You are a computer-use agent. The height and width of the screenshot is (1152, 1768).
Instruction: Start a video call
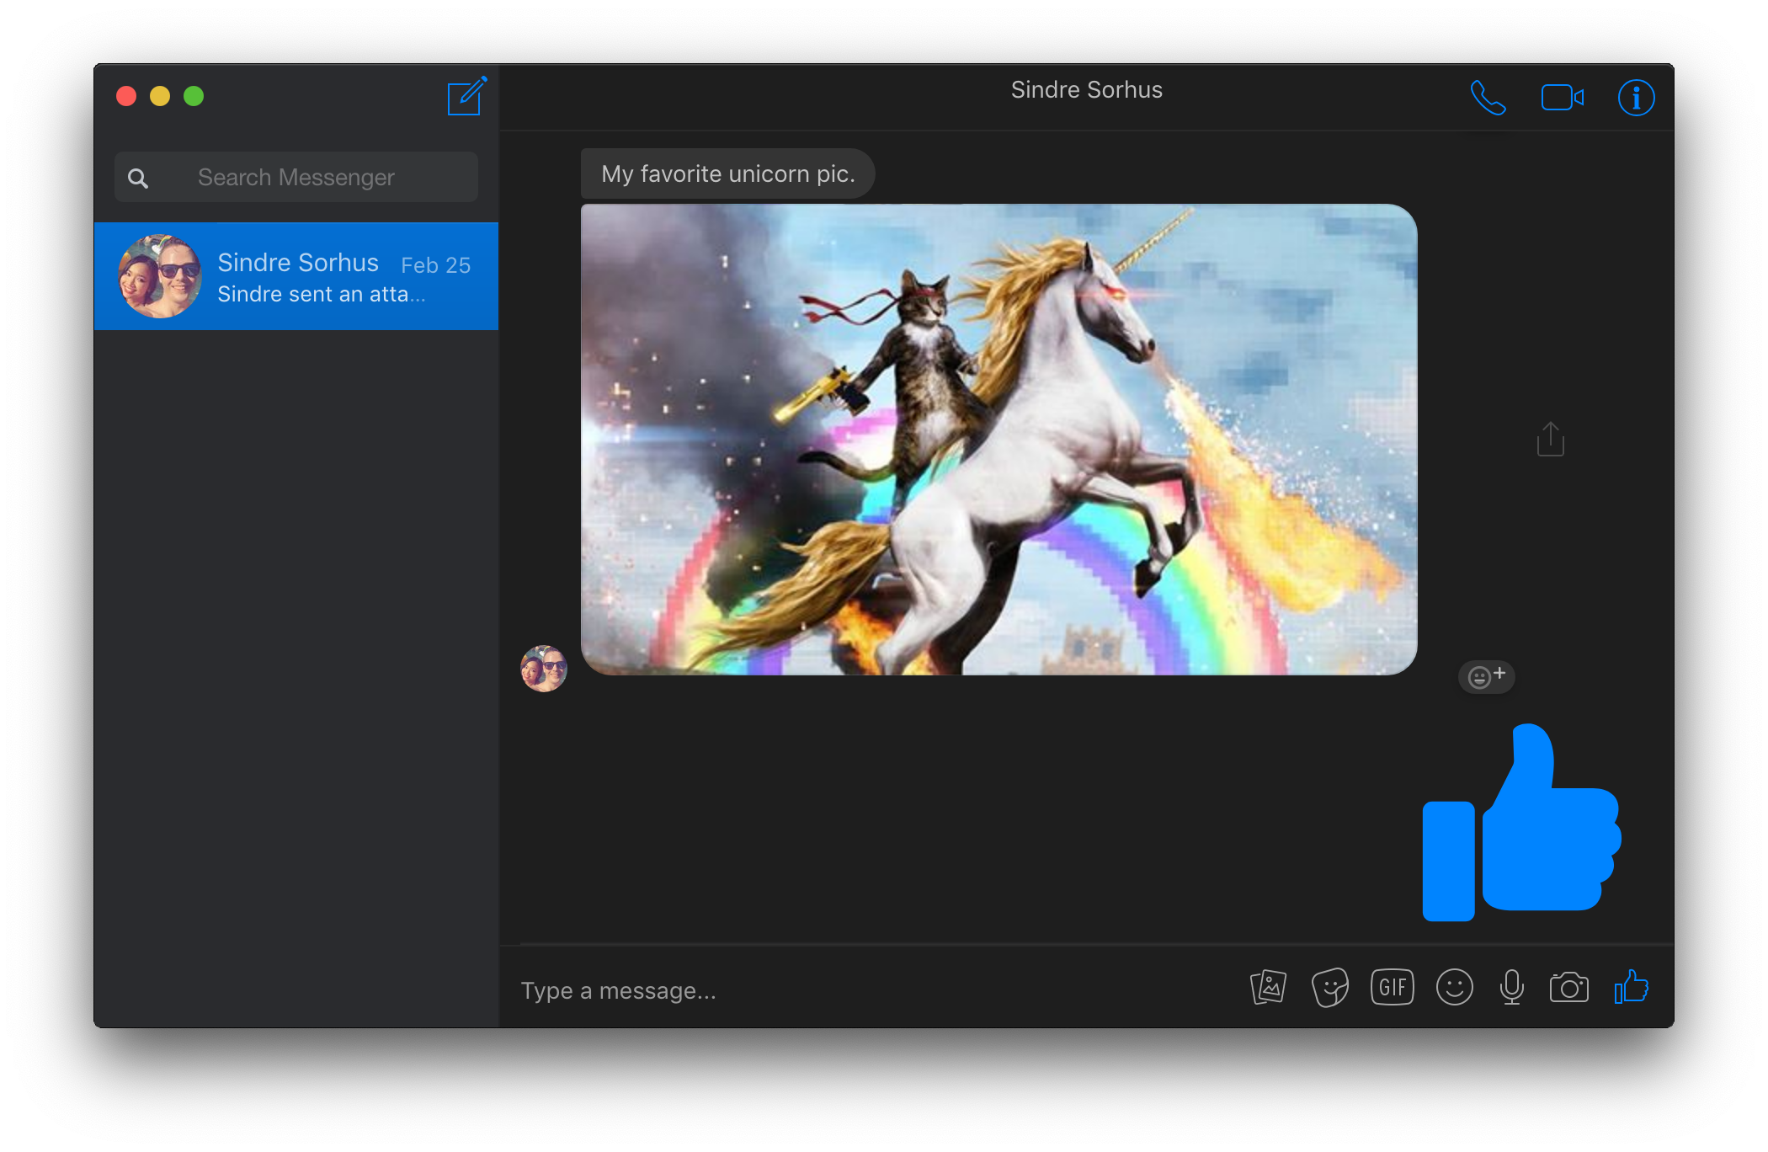1562,98
